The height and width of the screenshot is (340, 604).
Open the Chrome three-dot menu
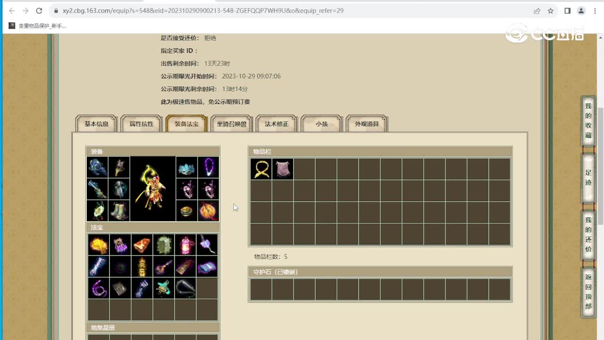(595, 10)
